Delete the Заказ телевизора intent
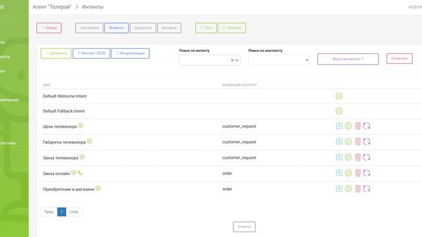The image size is (422, 237). [357, 157]
